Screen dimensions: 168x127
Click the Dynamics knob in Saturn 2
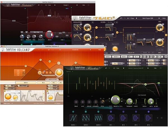41,36
